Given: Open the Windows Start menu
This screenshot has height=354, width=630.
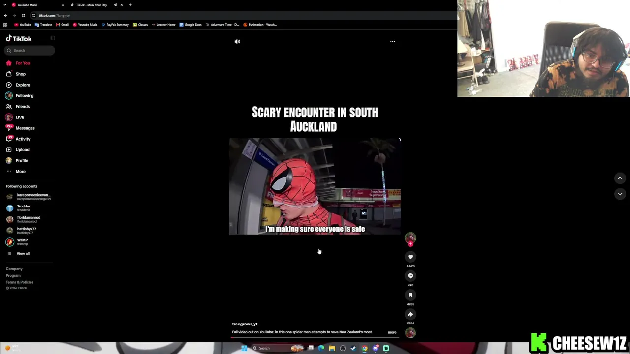Looking at the screenshot, I should pos(244,348).
